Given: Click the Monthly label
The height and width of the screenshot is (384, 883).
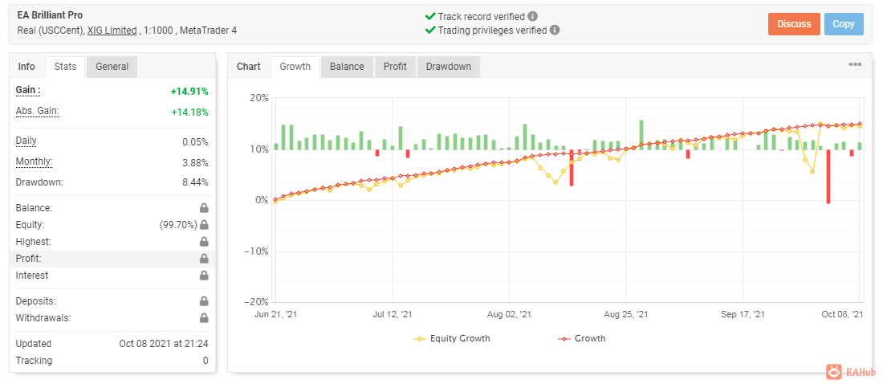Looking at the screenshot, I should [34, 161].
